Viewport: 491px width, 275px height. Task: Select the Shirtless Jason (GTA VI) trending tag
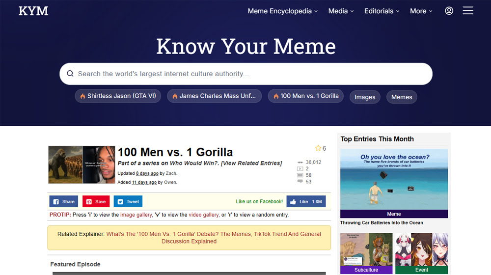pyautogui.click(x=118, y=96)
